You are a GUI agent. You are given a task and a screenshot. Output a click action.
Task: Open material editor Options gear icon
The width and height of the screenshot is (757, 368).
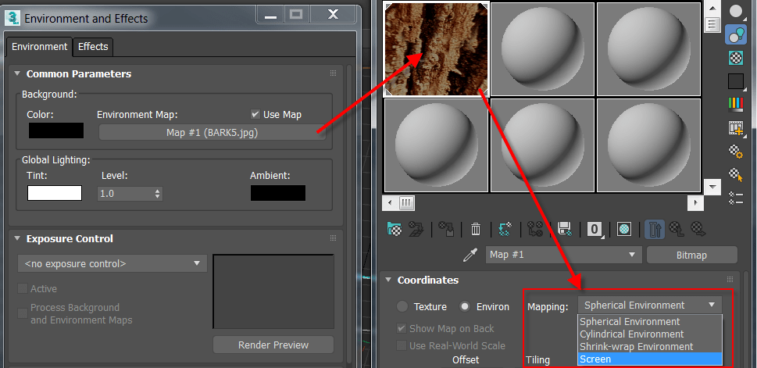pos(735,151)
